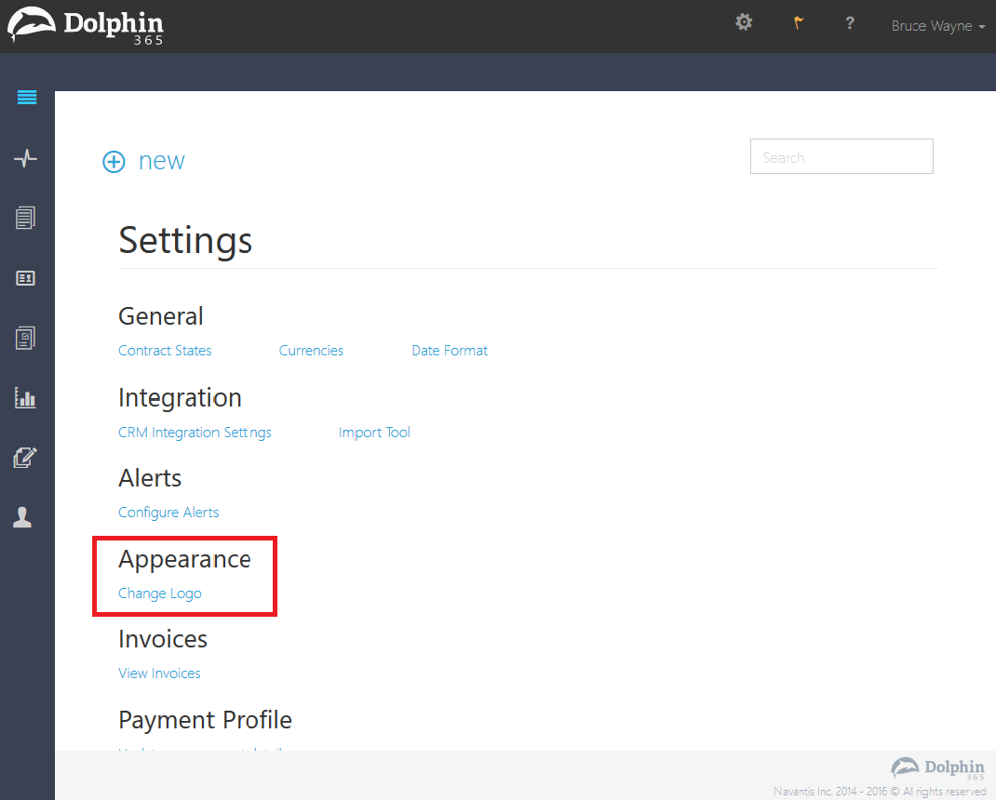996x800 pixels.
Task: Open the View Invoices link
Action: coord(159,673)
